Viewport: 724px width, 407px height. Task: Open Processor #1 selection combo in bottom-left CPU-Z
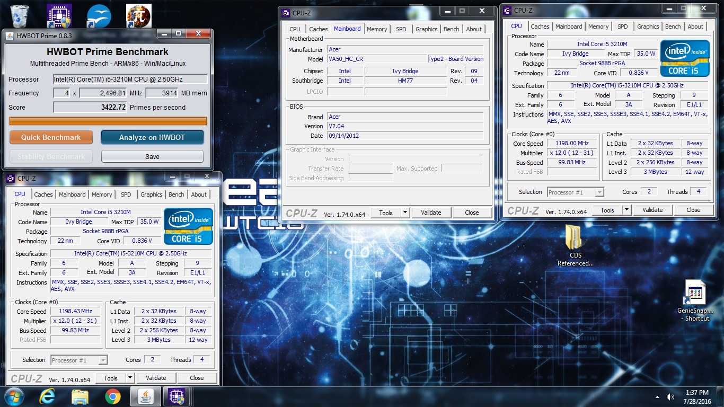(79, 360)
